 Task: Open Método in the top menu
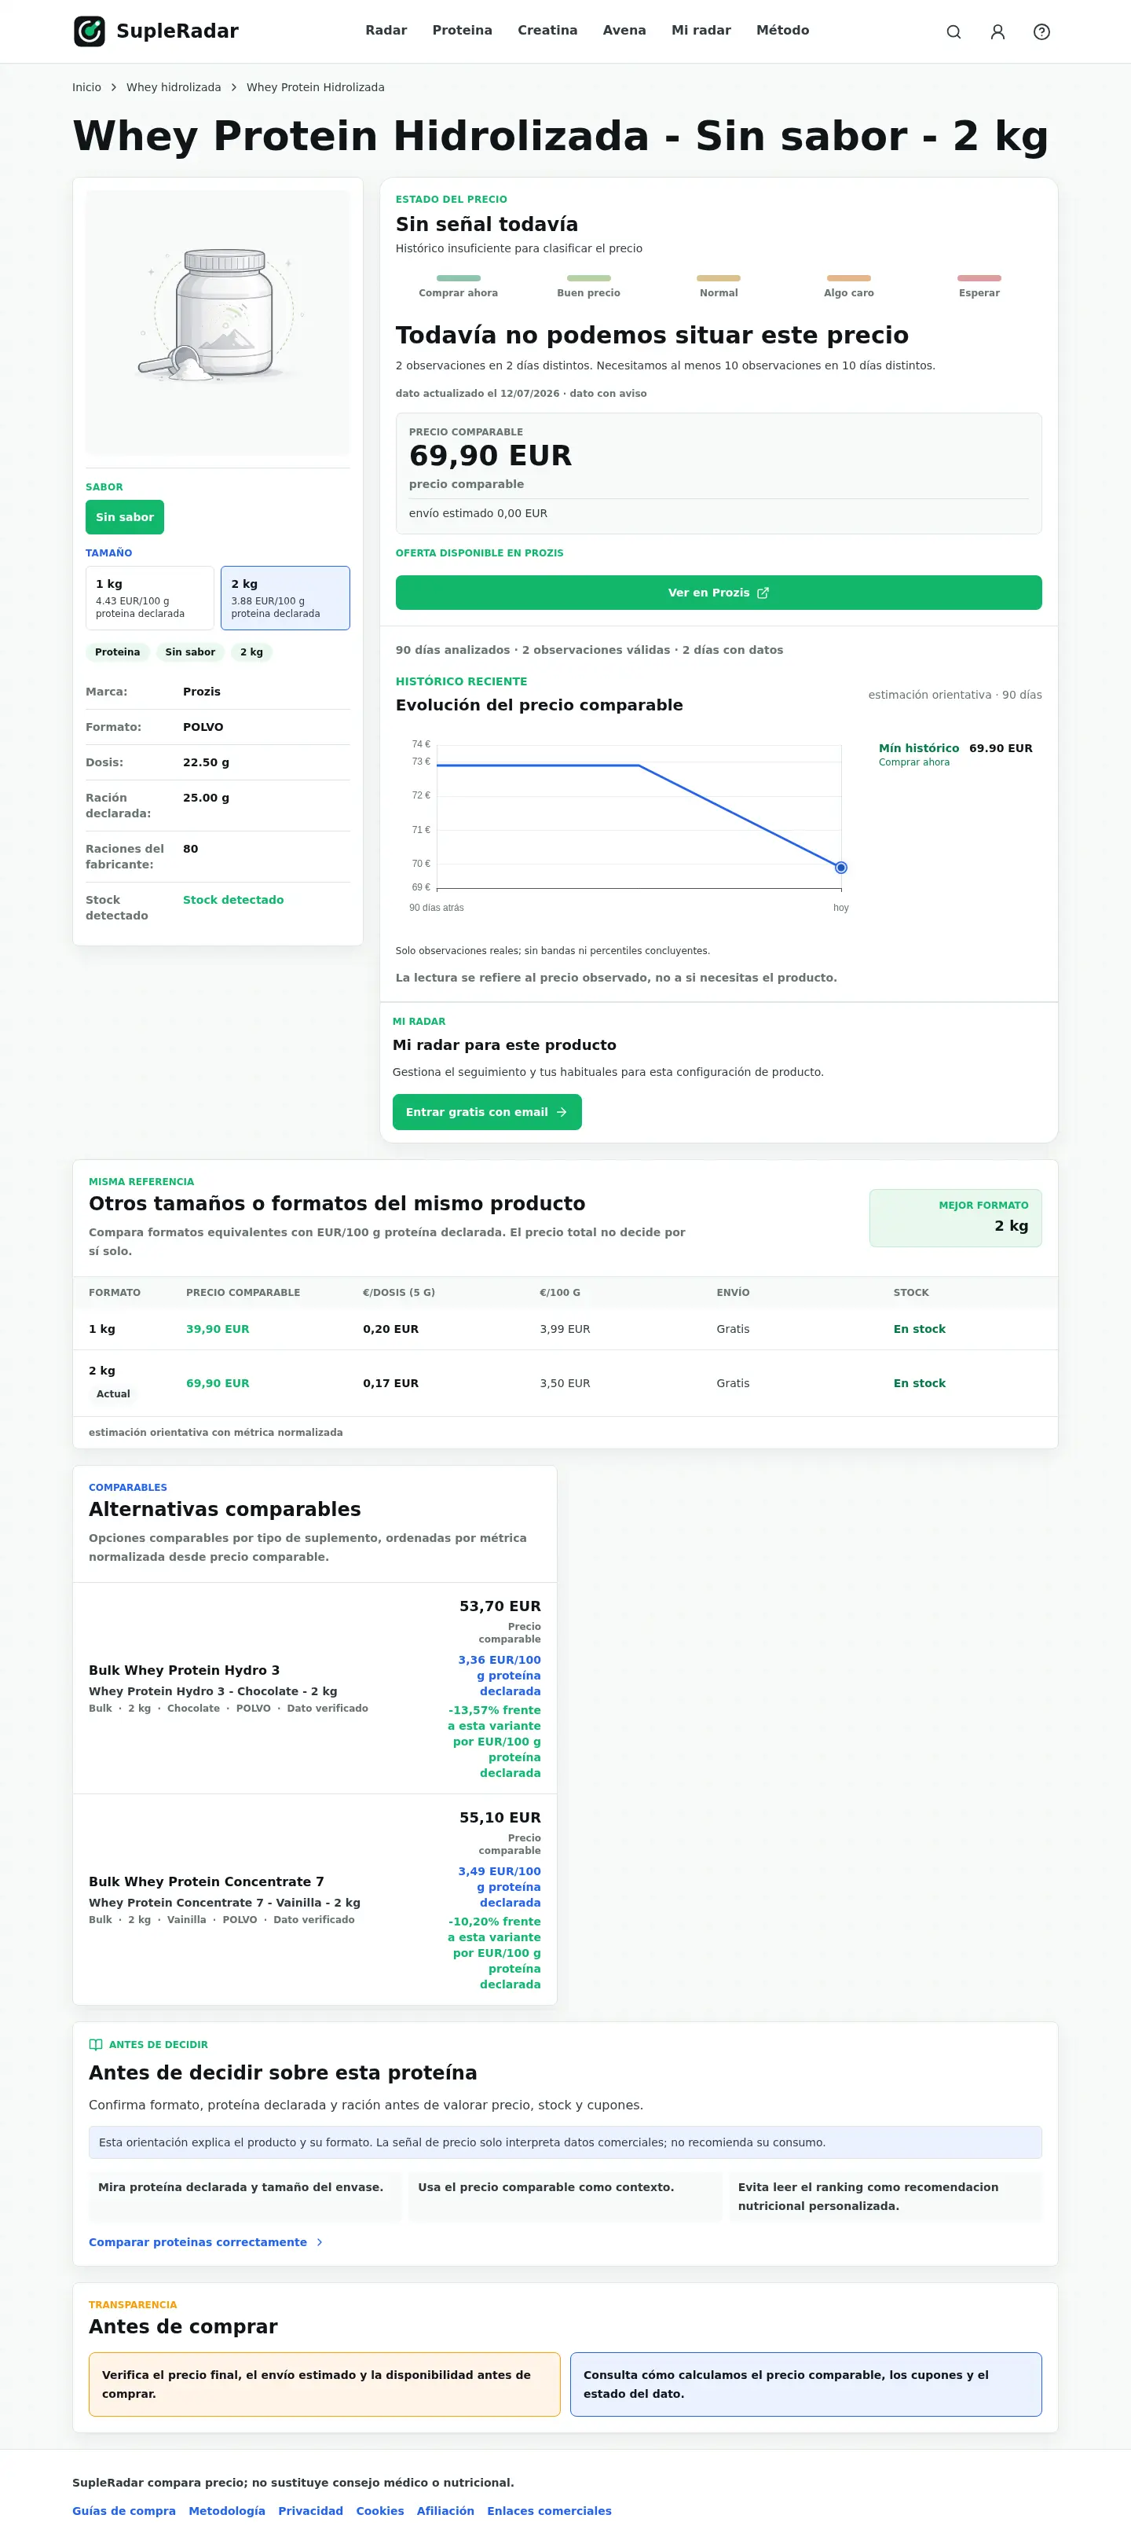782,31
